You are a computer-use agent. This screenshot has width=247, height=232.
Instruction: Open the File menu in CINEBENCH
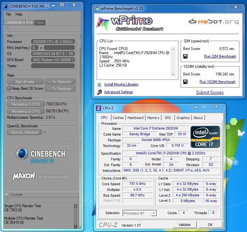click(x=9, y=14)
